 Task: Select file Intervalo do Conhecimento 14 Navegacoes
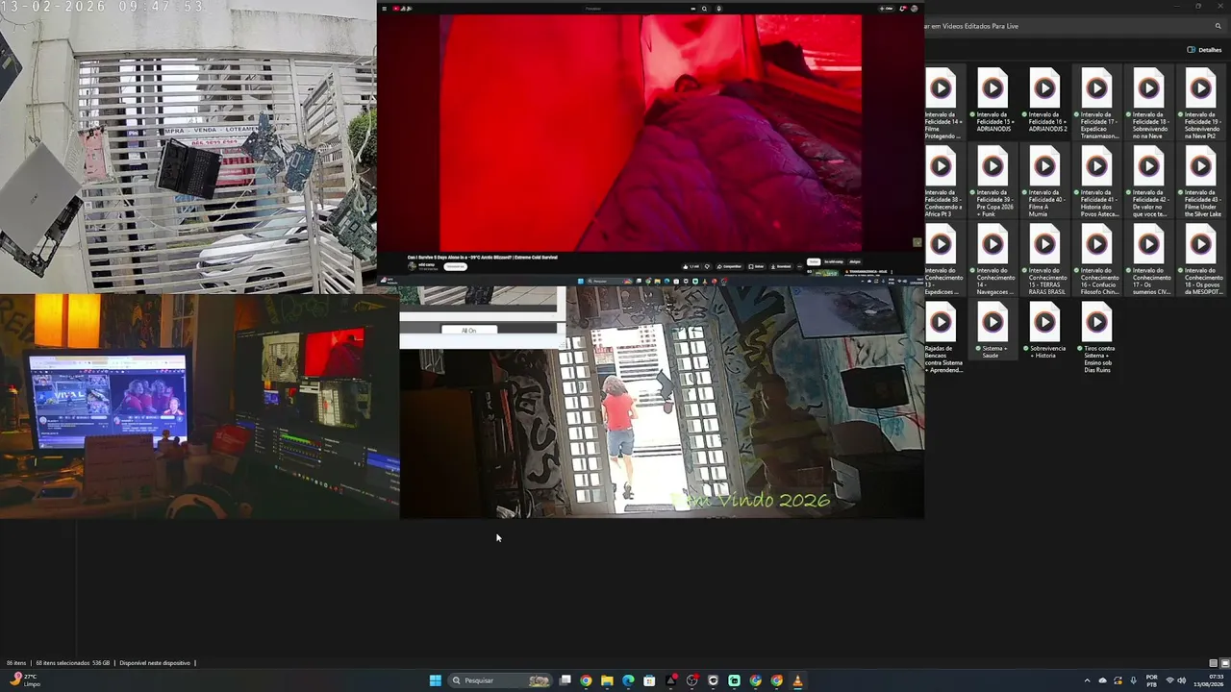click(993, 260)
